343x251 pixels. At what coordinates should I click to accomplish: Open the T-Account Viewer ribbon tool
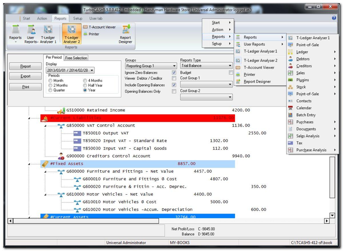[x=99, y=27]
